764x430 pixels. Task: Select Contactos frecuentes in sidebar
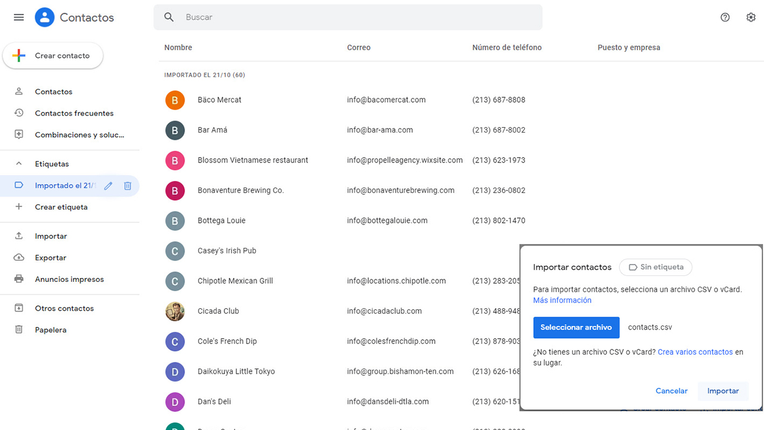tap(74, 113)
